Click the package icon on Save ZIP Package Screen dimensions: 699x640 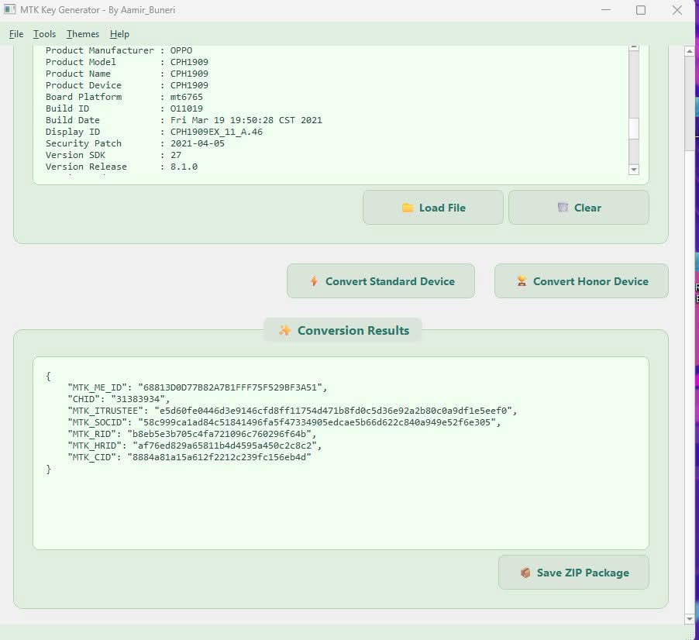pyautogui.click(x=525, y=573)
